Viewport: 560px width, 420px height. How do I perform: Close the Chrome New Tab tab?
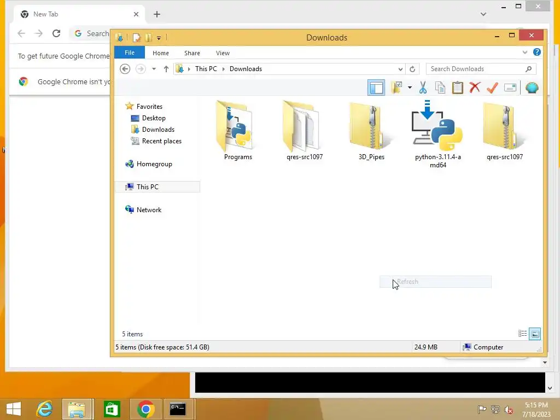pyautogui.click(x=136, y=14)
